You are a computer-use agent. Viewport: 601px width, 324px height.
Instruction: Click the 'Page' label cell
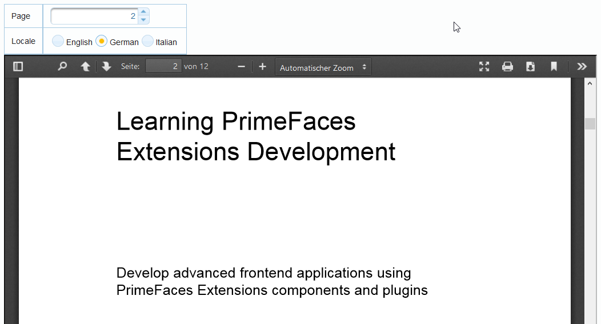click(x=23, y=16)
